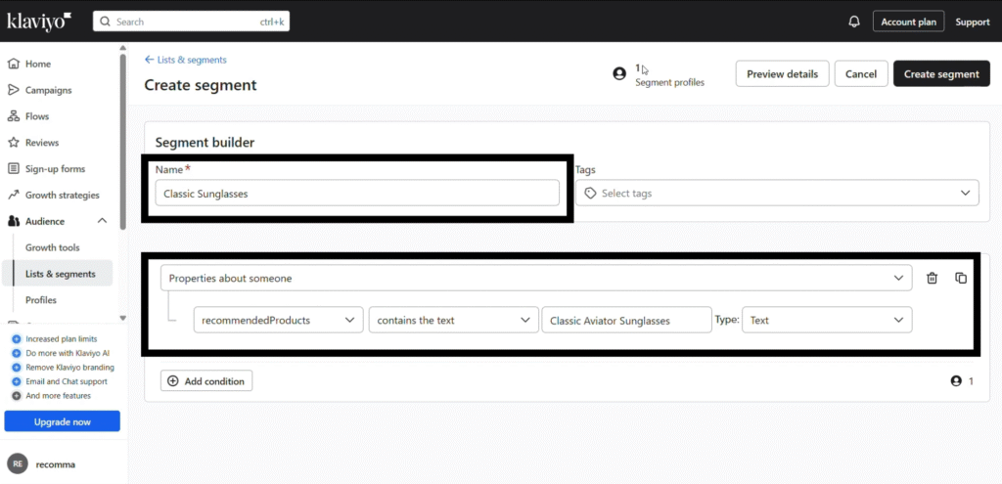Duplicate the condition using copy icon
The height and width of the screenshot is (484, 1002).
[x=961, y=279]
